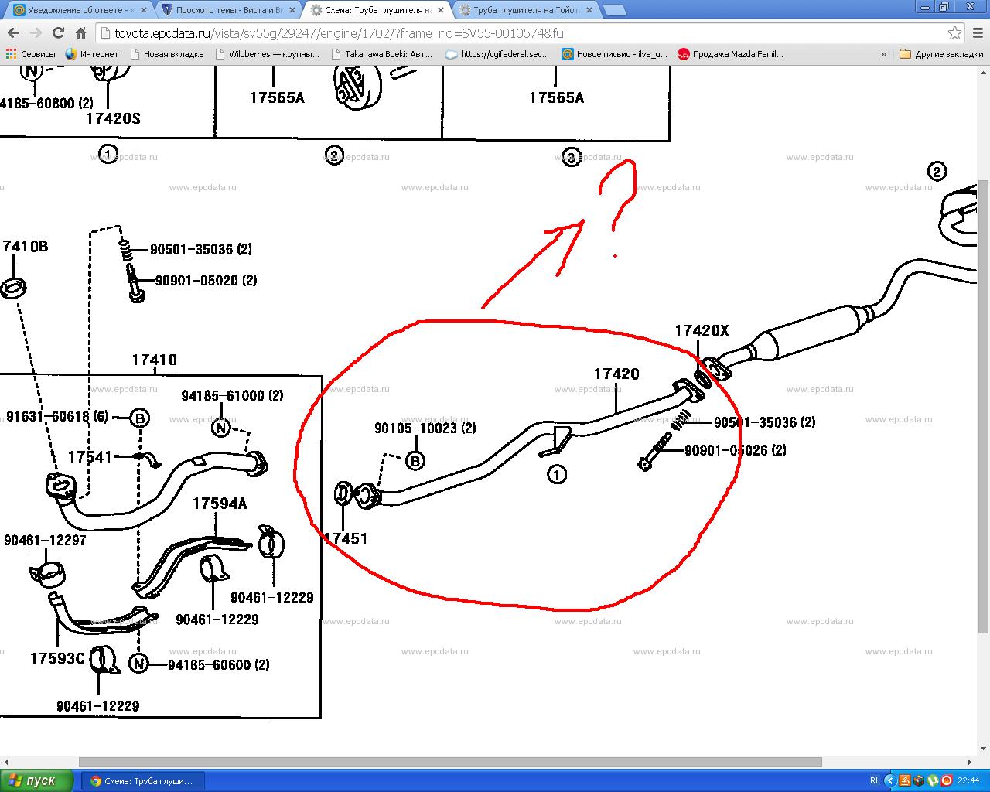This screenshot has height=792, width=990.
Task: Click the uTorrent tray icon
Action: (x=934, y=780)
